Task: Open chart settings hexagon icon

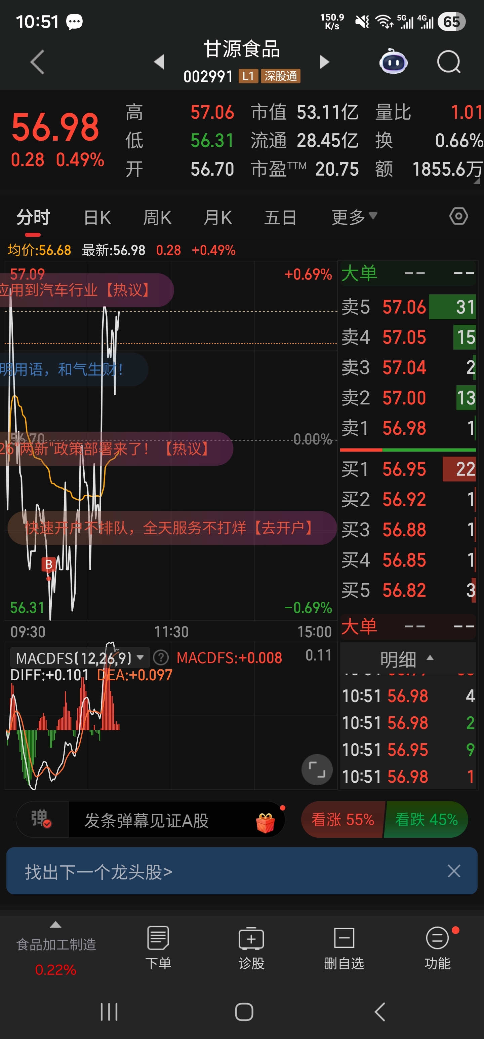Action: (x=458, y=216)
